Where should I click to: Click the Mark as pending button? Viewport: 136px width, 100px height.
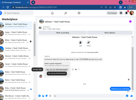click(63, 33)
